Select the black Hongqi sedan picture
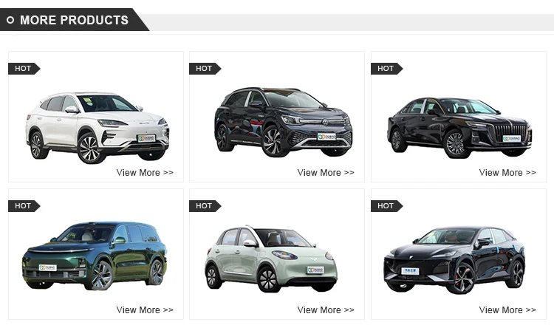Screen dimensions: 554x328 (459, 127)
